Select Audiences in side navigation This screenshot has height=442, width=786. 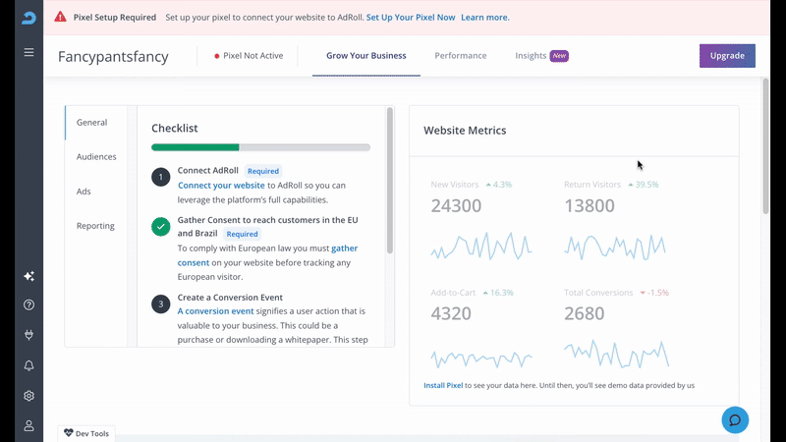(96, 157)
